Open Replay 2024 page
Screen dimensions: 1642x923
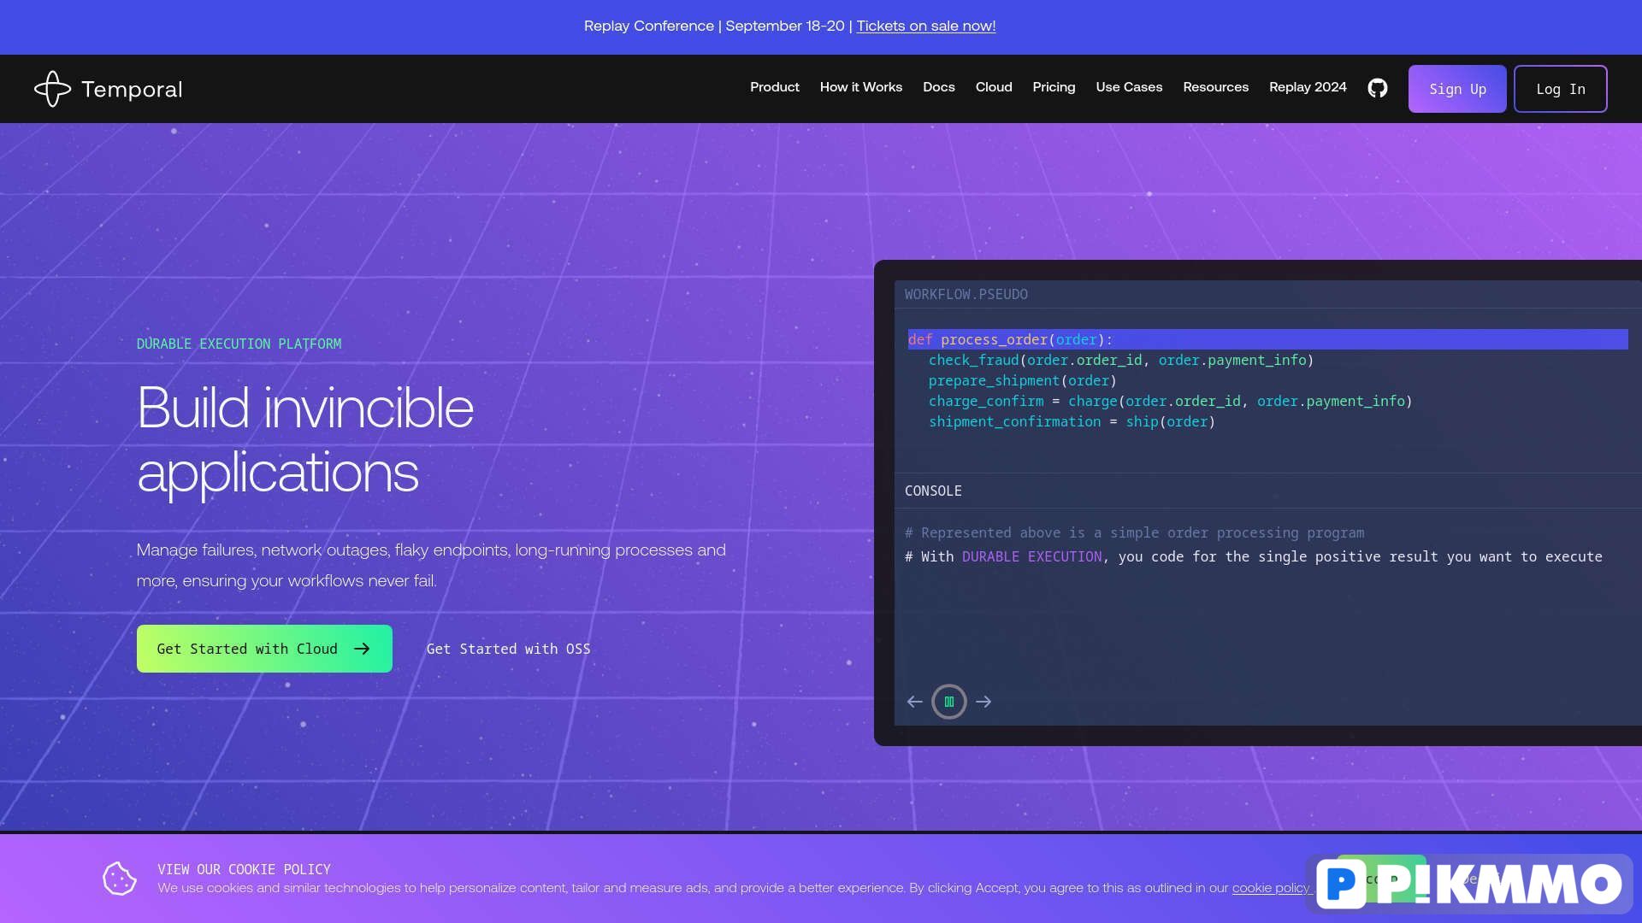[1308, 87]
